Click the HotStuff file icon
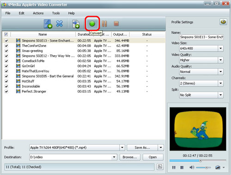Viewport: 231px width, 175px height. point(18,81)
